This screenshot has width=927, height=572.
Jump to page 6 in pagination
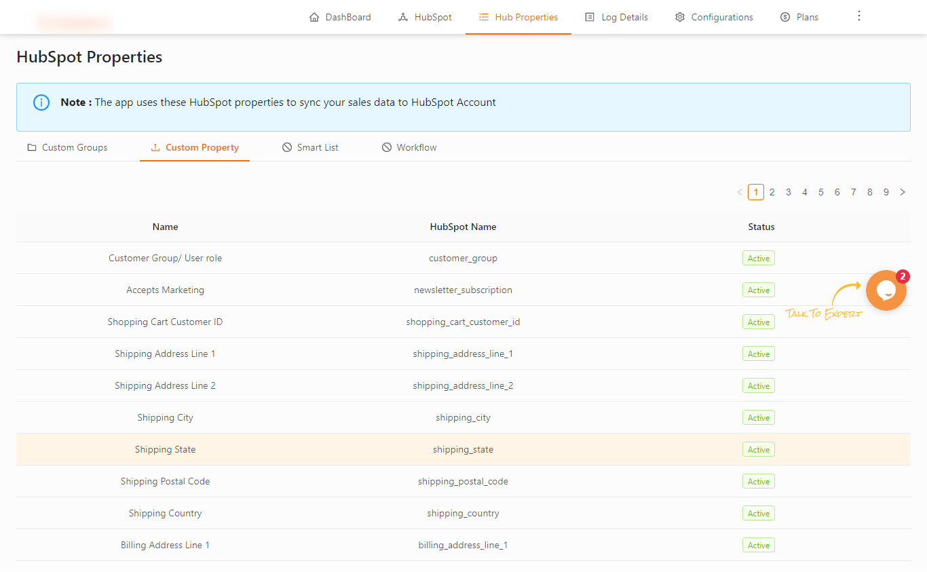pyautogui.click(x=837, y=192)
